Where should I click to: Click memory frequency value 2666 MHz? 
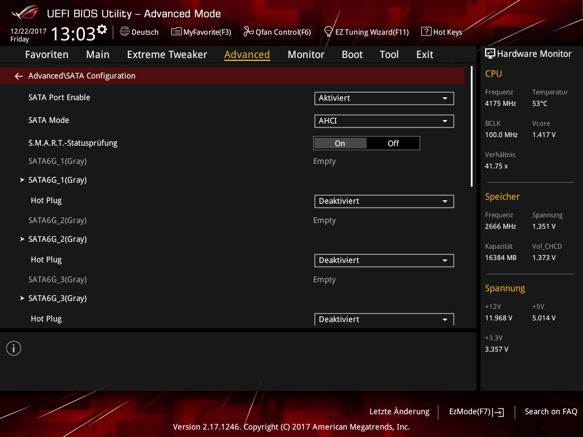coord(500,226)
